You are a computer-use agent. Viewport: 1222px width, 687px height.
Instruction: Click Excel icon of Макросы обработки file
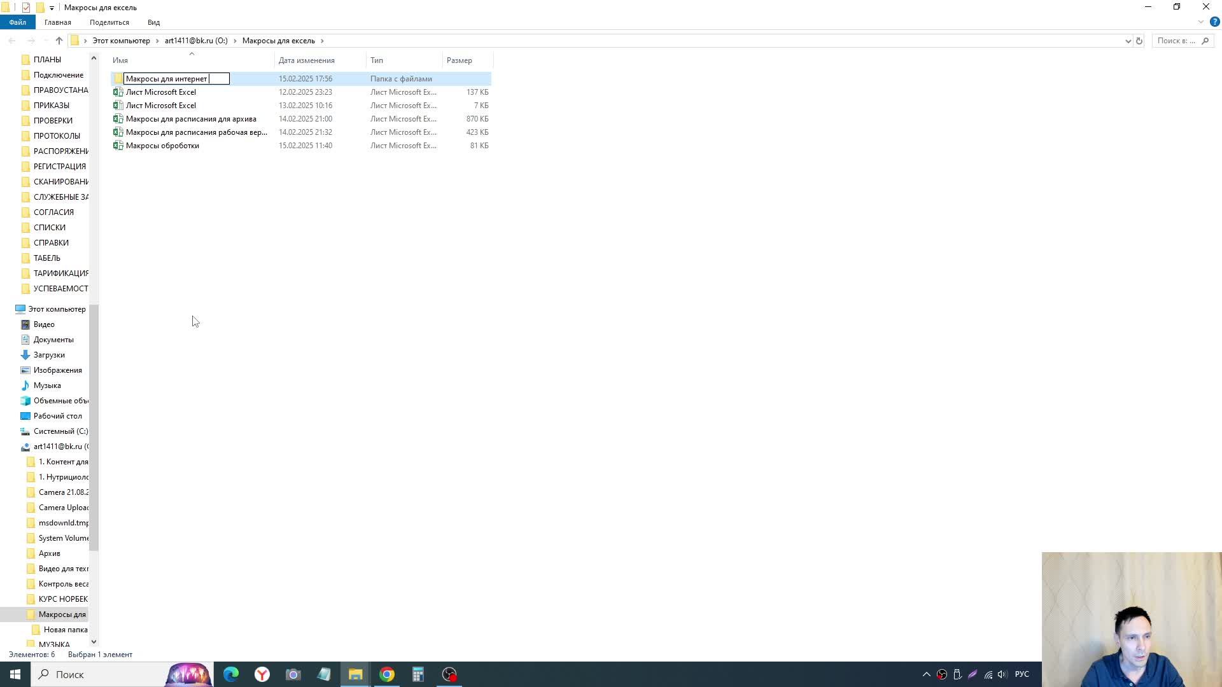(118, 146)
